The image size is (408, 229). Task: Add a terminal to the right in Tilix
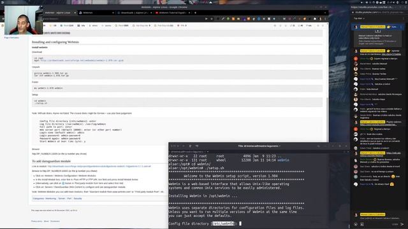pyautogui.click(x=190, y=146)
